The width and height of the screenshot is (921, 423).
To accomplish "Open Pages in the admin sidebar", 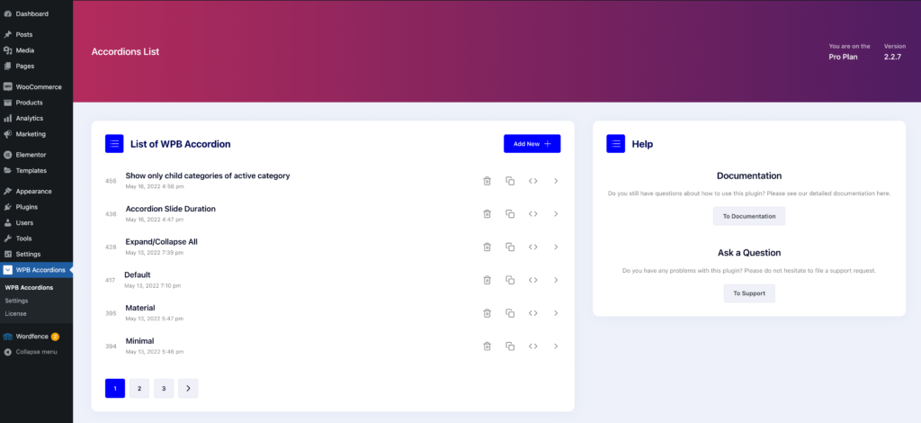I will 36,66.
